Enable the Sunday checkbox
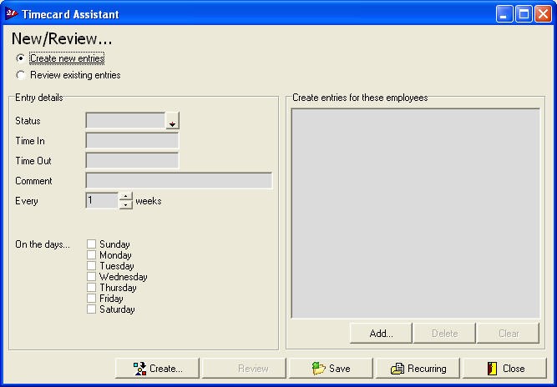Viewport: 557px width, 387px height. 92,244
